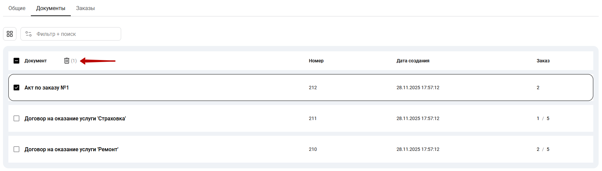Image resolution: width=602 pixels, height=171 pixels.
Task: Select the Документы tab
Action: 51,8
